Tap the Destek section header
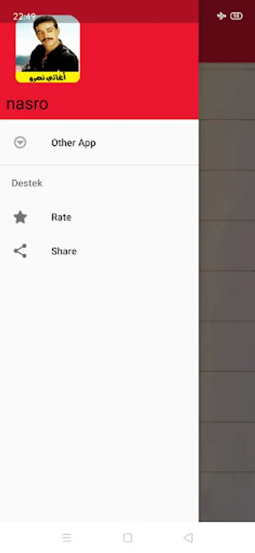Screen dimensions: 255x553 tap(27, 183)
